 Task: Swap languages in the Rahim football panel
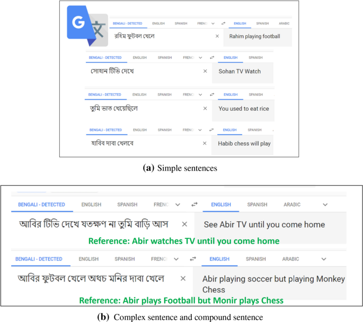pyautogui.click(x=223, y=23)
